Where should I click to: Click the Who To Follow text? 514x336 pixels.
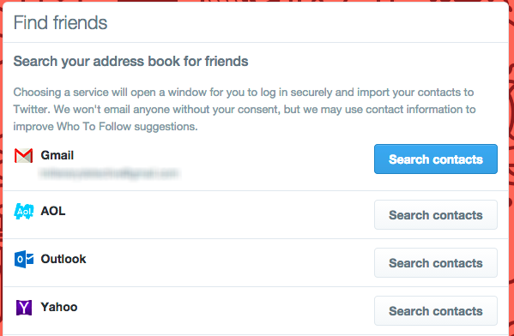pyautogui.click(x=94, y=126)
